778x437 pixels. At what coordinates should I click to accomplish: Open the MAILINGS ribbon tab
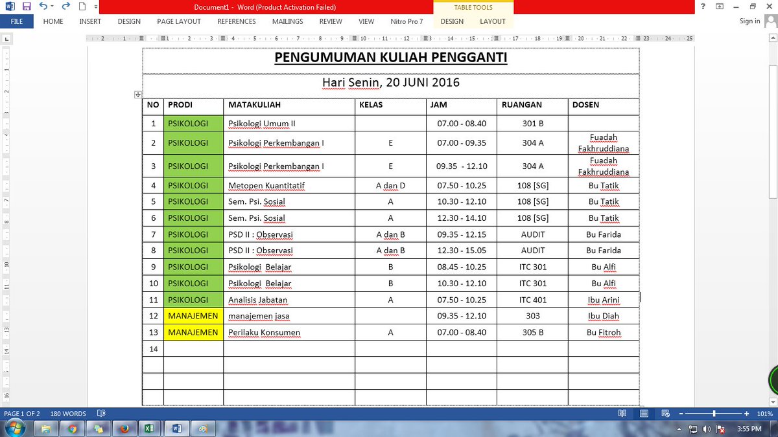tap(287, 21)
